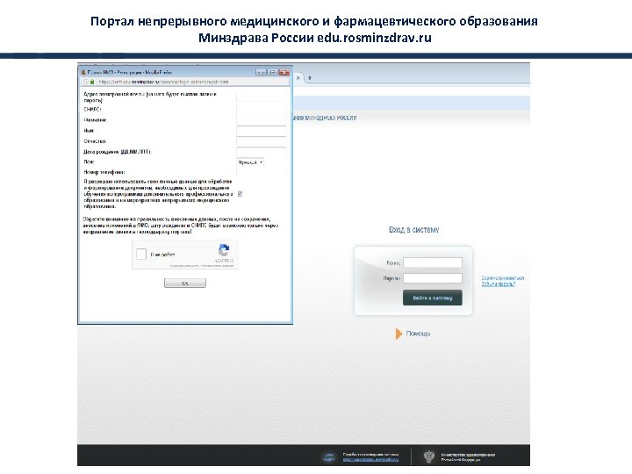
Task: Open the registration link beside login form
Action: [503, 278]
